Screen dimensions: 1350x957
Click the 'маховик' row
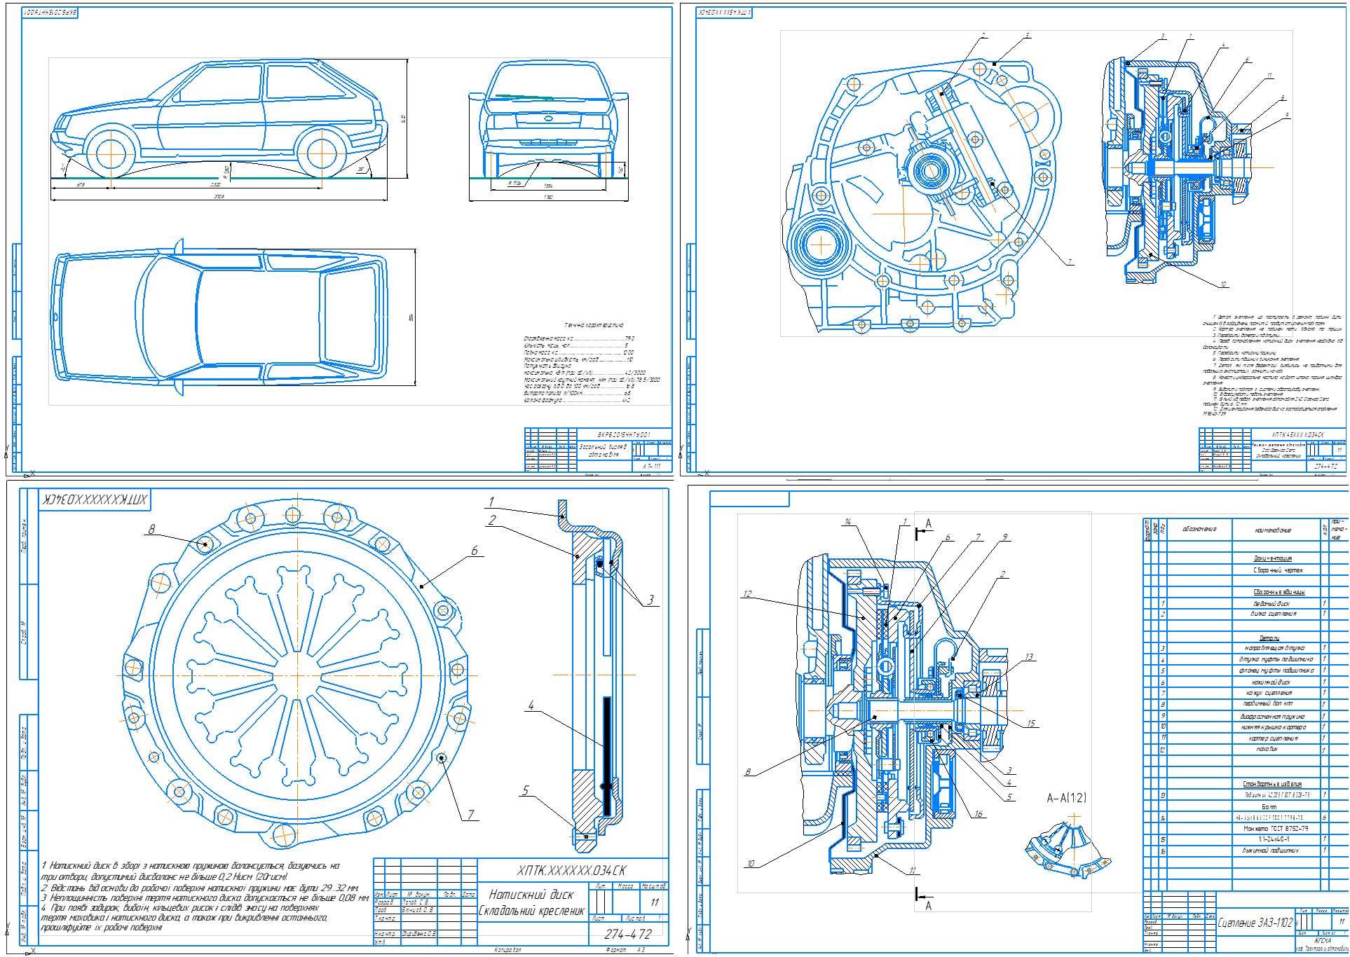pyautogui.click(x=1267, y=750)
